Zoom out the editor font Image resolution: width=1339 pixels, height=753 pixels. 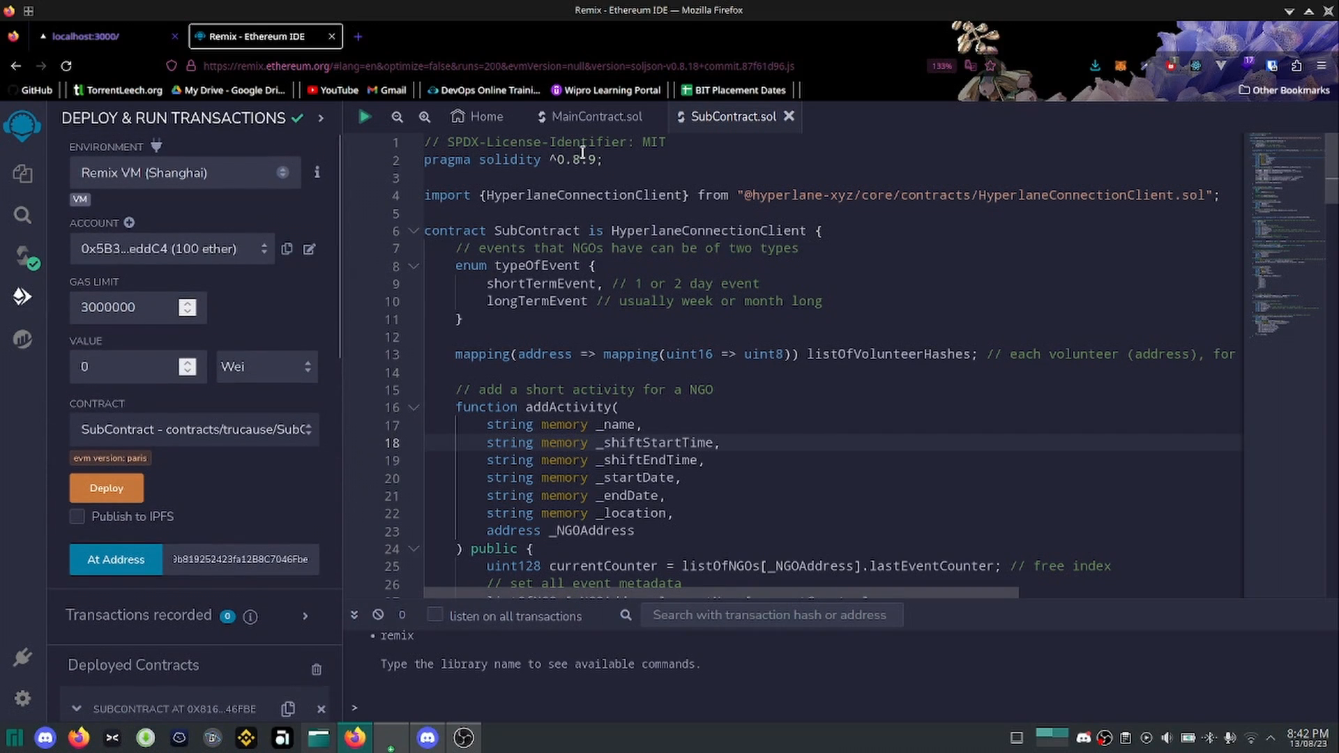pos(397,116)
